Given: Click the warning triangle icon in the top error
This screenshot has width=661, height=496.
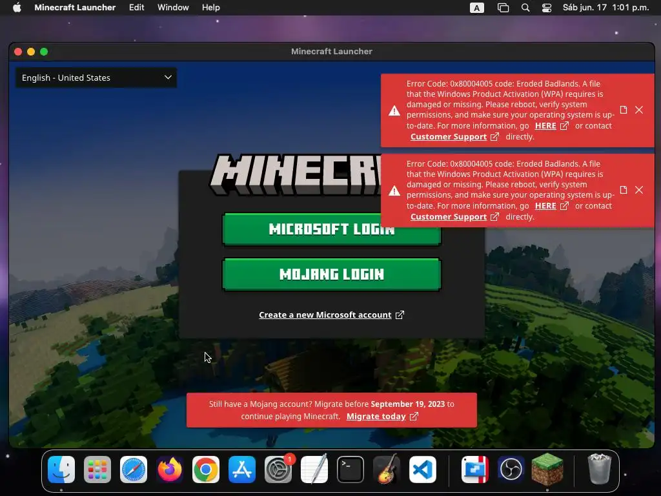Looking at the screenshot, I should 394,111.
